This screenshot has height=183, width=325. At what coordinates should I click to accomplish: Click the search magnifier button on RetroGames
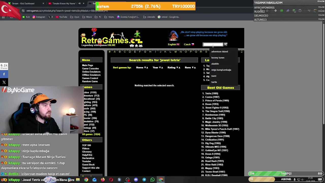(x=225, y=44)
